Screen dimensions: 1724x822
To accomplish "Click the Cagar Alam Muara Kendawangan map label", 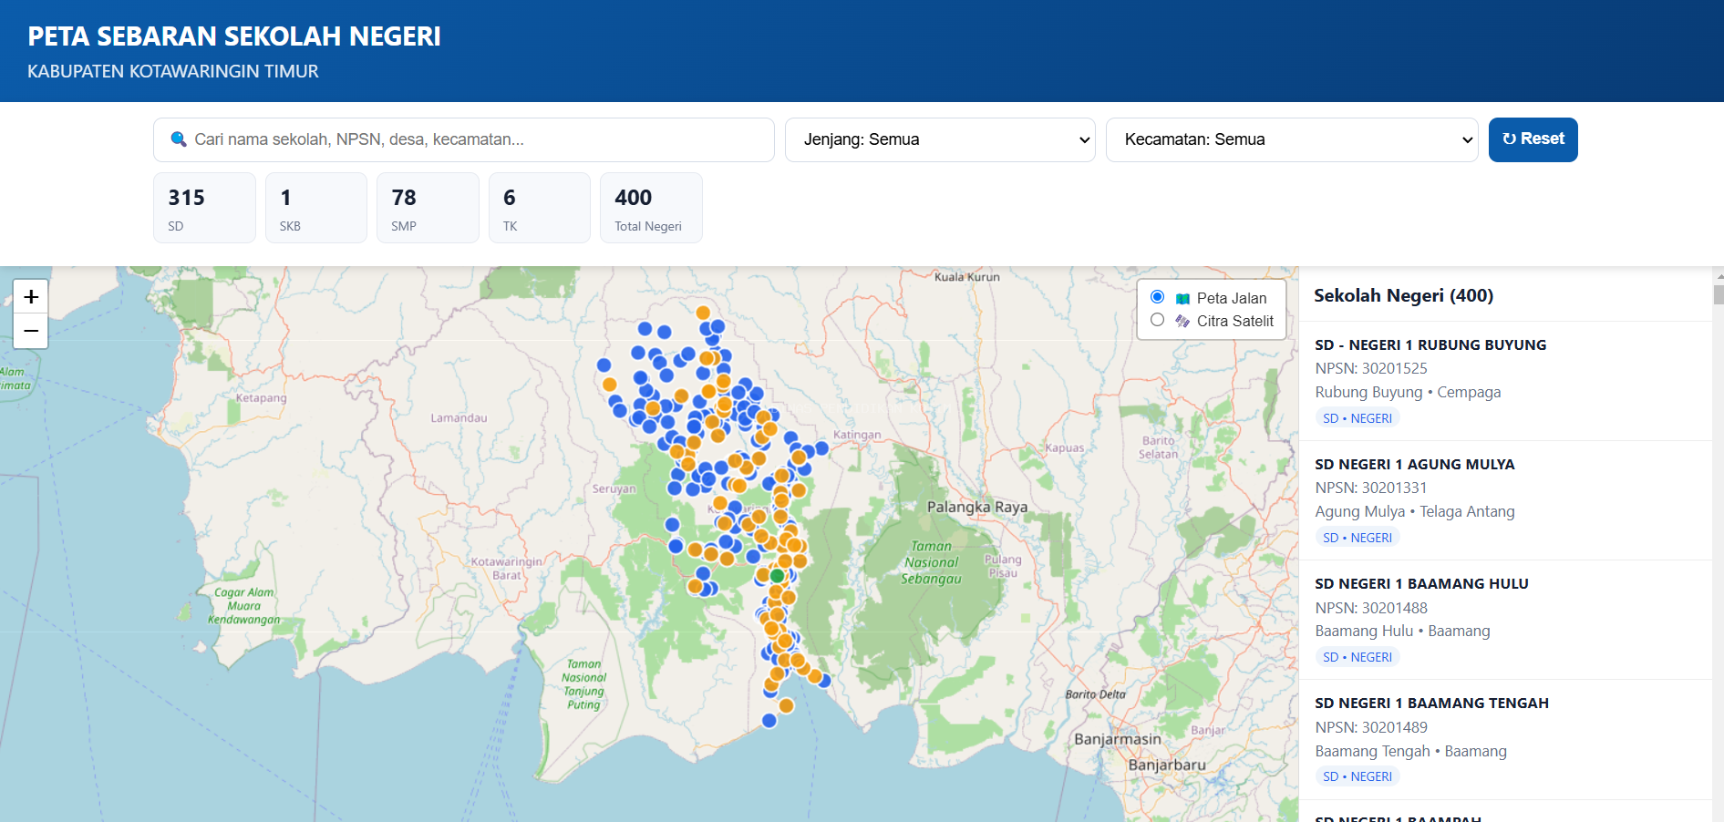I will 243,606.
